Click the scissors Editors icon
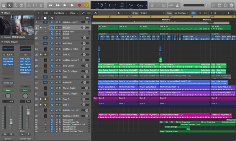The height and width of the screenshot is (141, 236). tap(41, 5)
